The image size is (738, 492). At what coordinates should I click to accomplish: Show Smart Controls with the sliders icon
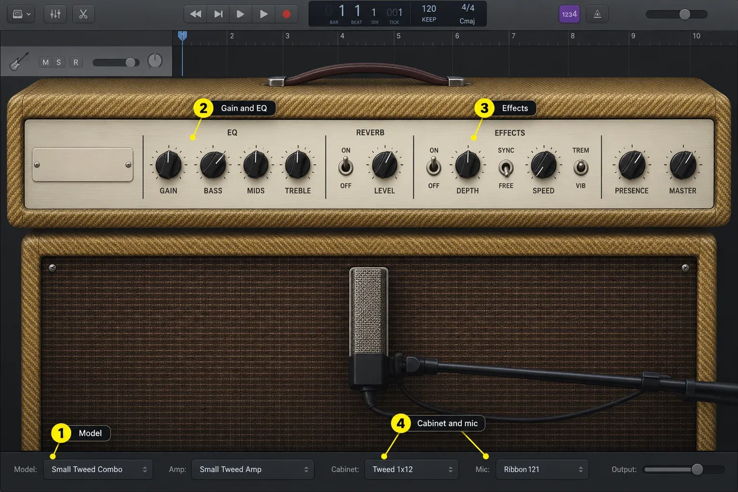pyautogui.click(x=55, y=14)
